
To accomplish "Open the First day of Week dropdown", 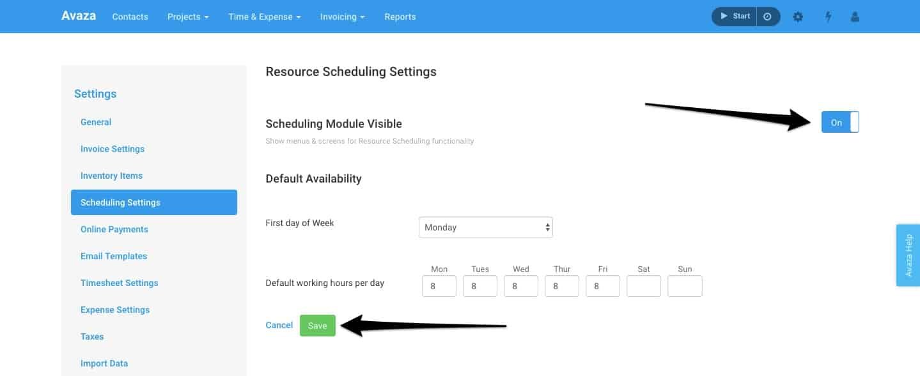I will click(485, 227).
